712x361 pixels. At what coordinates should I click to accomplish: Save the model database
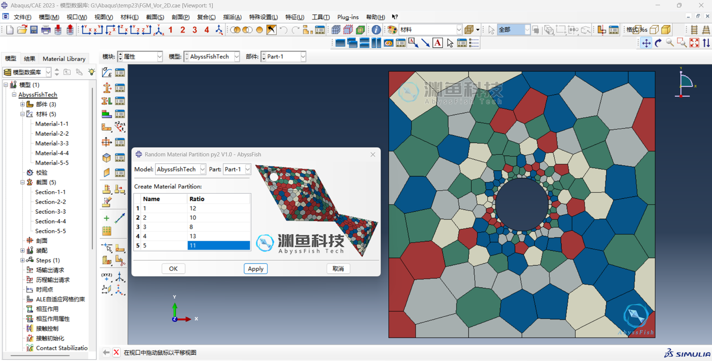click(x=34, y=30)
